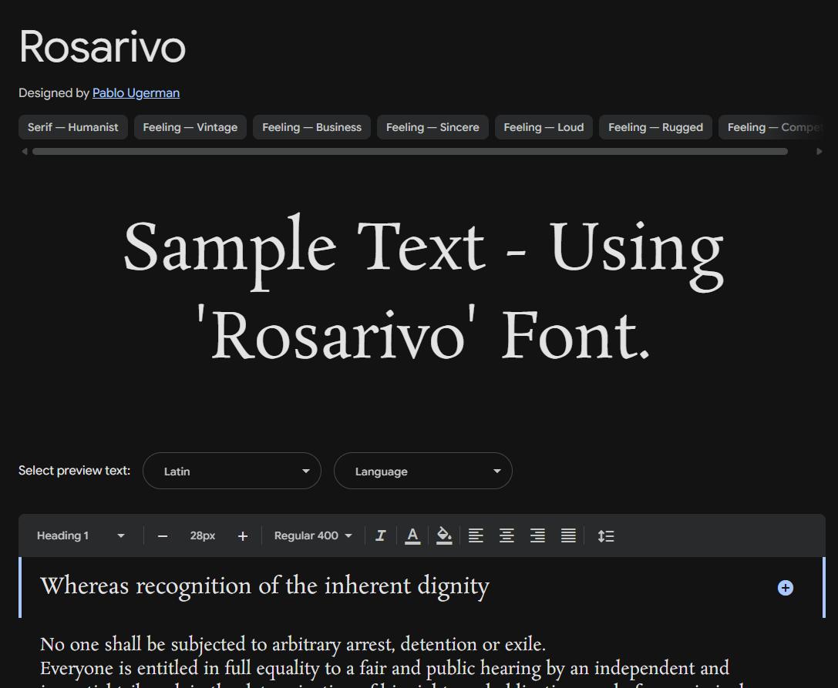
Task: Open the Pablo Ugerman designer link
Action: (136, 93)
